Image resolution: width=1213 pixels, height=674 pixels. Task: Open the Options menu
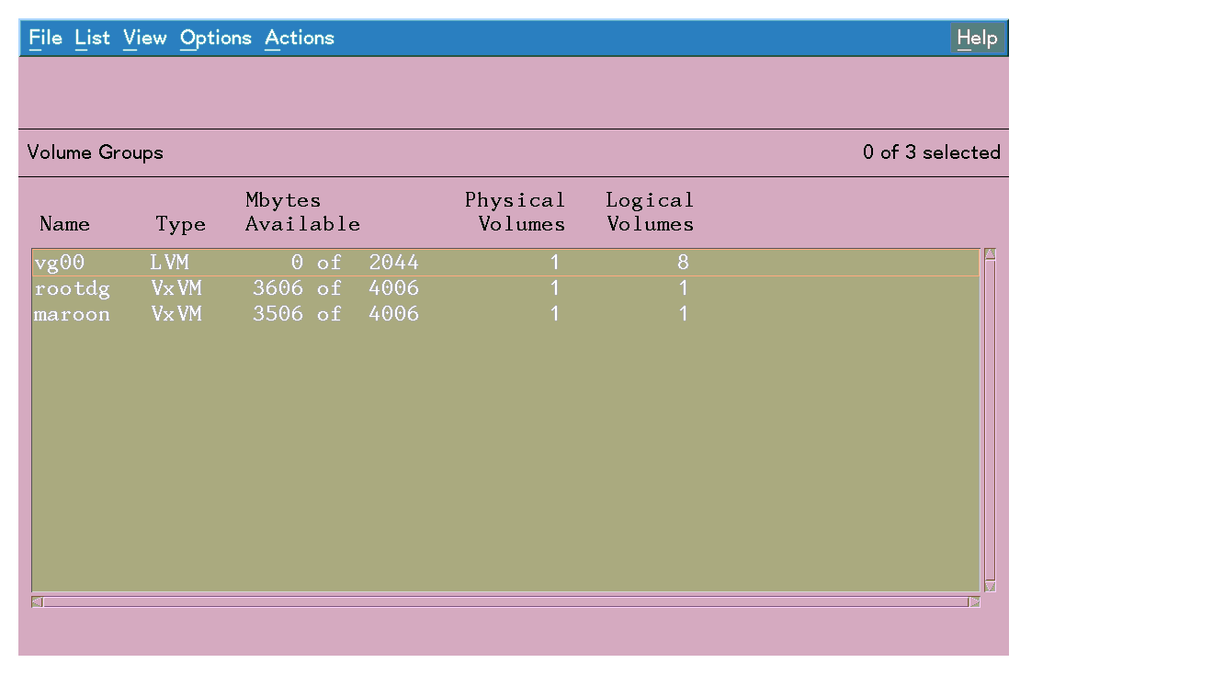click(x=215, y=38)
